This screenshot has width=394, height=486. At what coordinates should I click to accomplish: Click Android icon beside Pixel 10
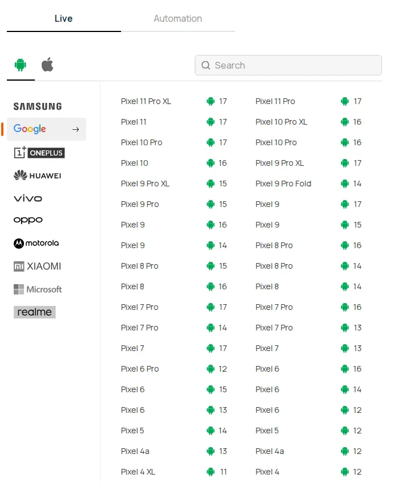coord(211,163)
